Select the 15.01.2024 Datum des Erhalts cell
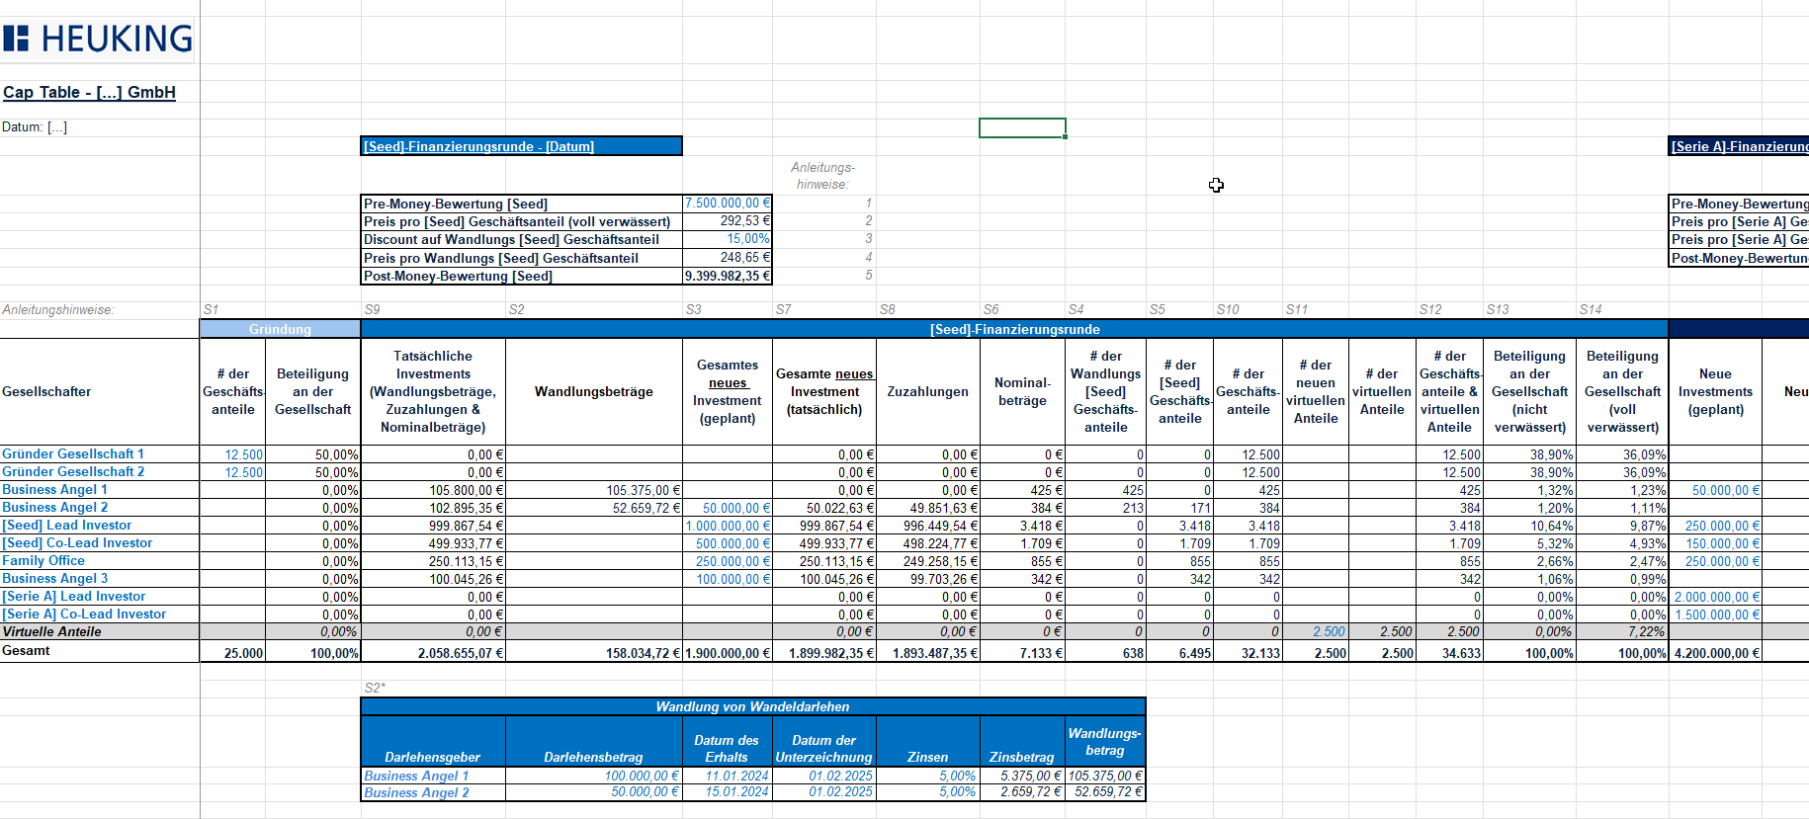 click(736, 792)
